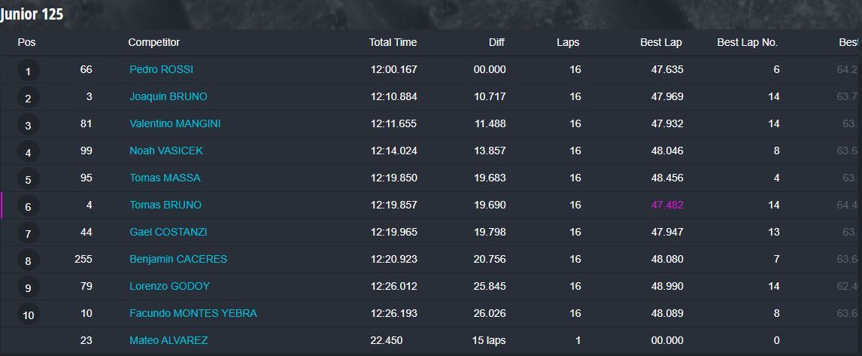Click position 3 circle badge
The image size is (862, 356).
[28, 126]
